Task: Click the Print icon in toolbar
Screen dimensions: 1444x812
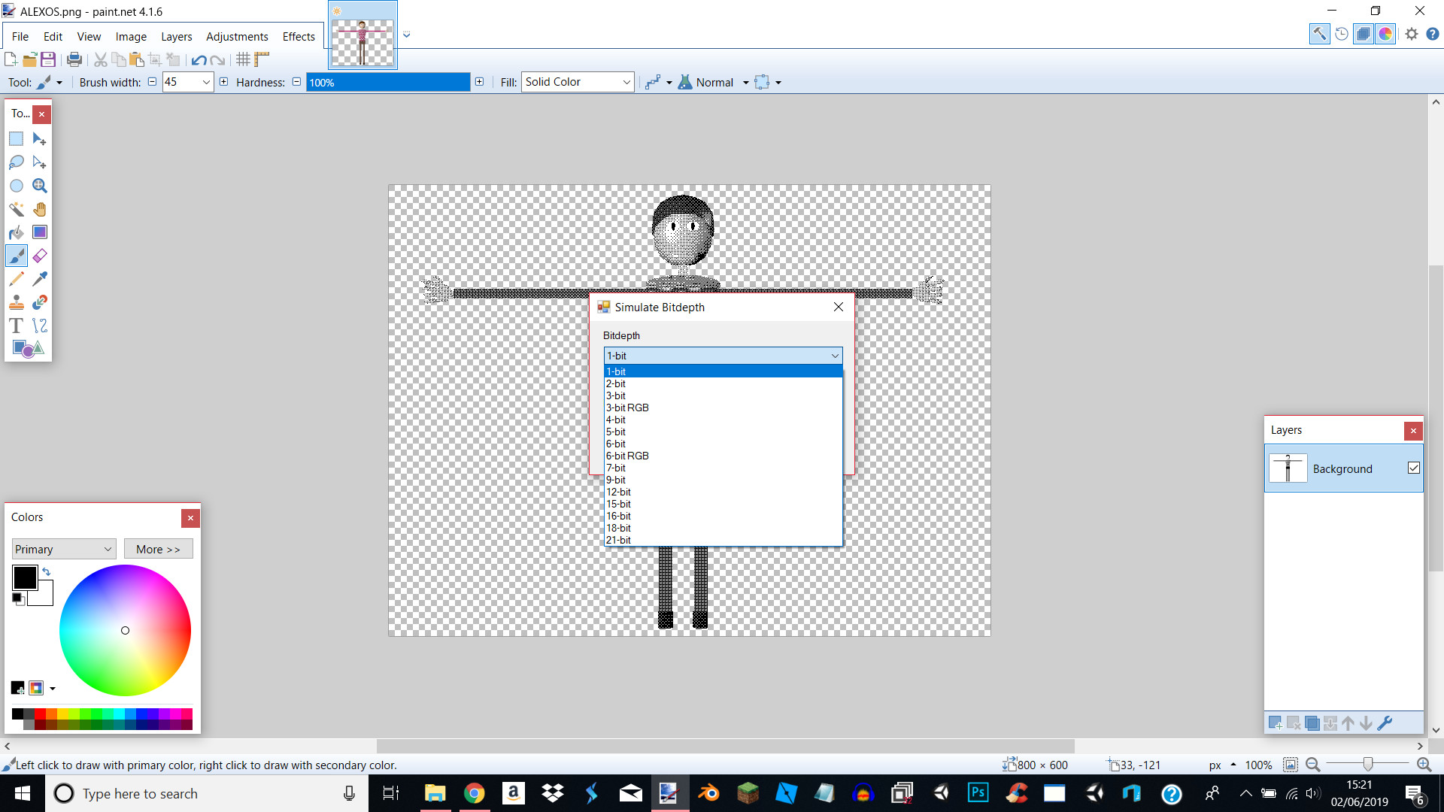Action: coord(74,59)
